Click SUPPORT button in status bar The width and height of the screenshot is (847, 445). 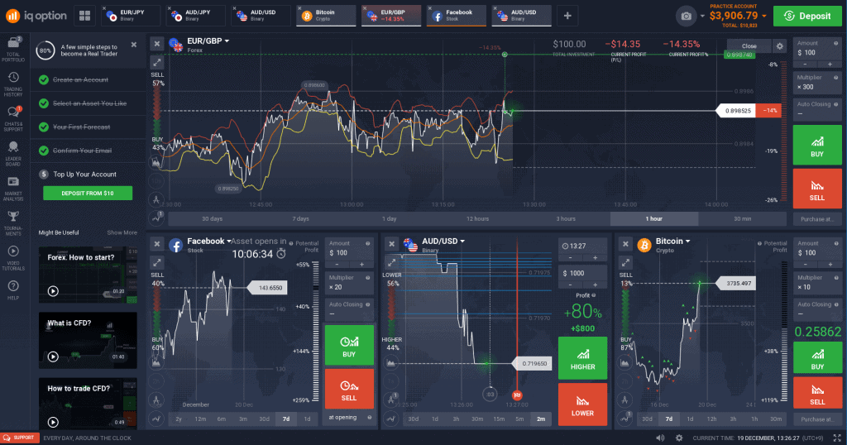(x=20, y=438)
